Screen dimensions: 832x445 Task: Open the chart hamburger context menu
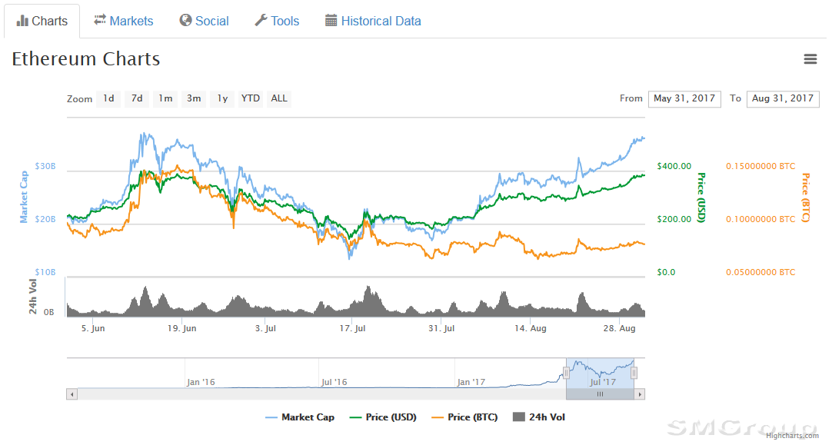click(810, 59)
